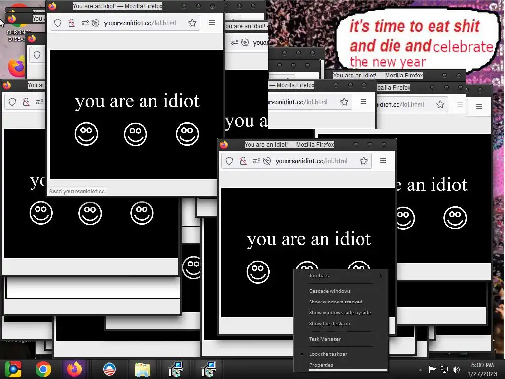The image size is (505, 379).
Task: Click the crossed-out eye icon in the top-left front Firefox window
Action: click(x=95, y=23)
